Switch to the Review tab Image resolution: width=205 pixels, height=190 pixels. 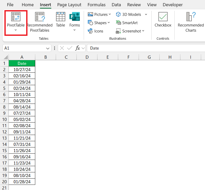pyautogui.click(x=134, y=5)
